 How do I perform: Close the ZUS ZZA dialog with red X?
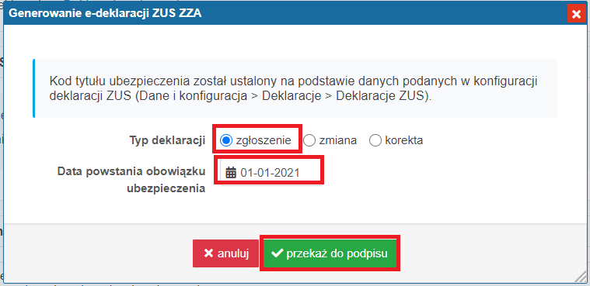click(576, 14)
